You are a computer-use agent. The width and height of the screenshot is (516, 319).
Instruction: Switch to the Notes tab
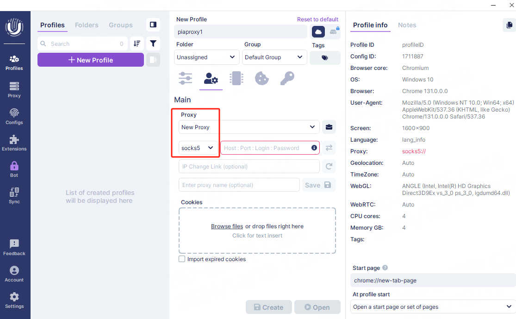[x=407, y=25]
